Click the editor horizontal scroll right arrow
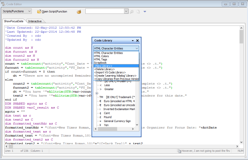The height and width of the screenshot is (160, 248). 237,146
